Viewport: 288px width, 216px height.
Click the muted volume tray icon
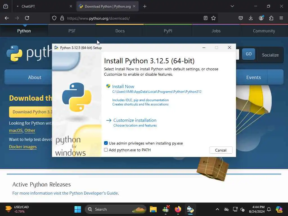coord(242,209)
